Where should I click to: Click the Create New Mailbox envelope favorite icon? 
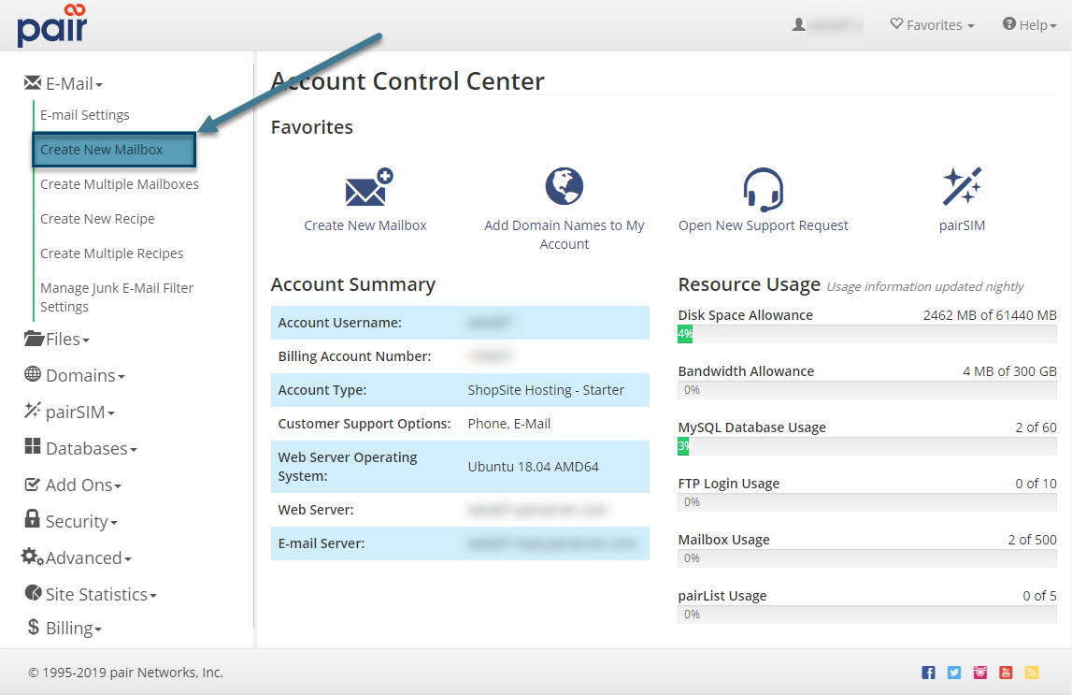coord(368,187)
